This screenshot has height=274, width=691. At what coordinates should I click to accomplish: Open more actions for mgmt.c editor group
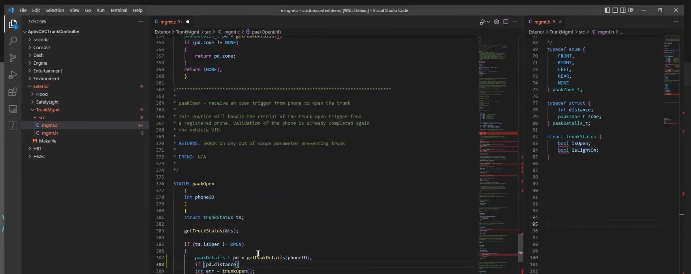pyautogui.click(x=515, y=22)
